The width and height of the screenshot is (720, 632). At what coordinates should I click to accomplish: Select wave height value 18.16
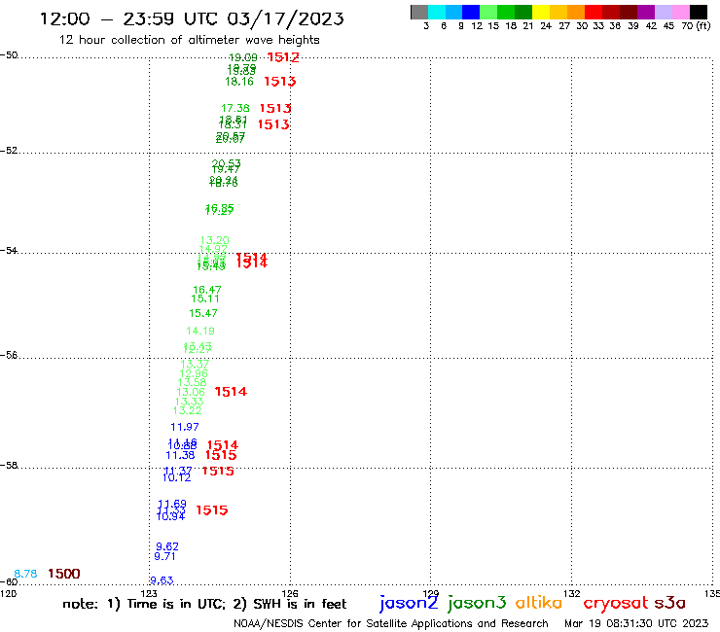(x=239, y=82)
